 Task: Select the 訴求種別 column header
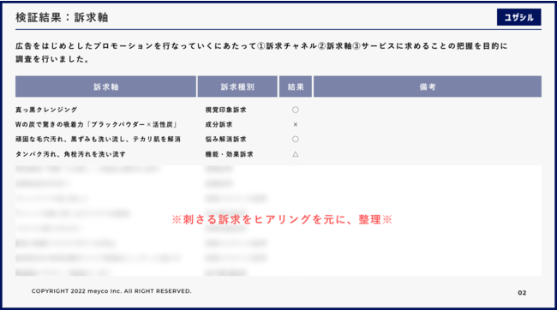pos(237,86)
